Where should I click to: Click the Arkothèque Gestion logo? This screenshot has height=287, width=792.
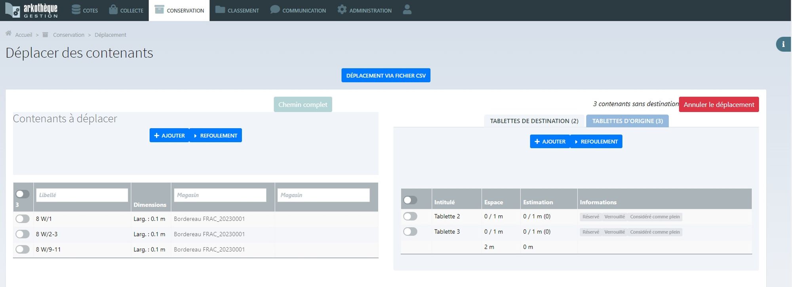coord(31,10)
